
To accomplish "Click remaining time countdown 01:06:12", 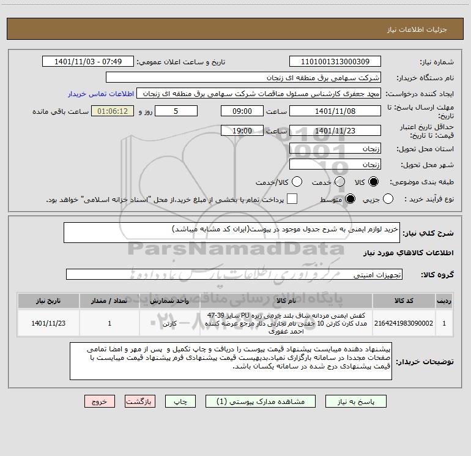I will 113,111.
